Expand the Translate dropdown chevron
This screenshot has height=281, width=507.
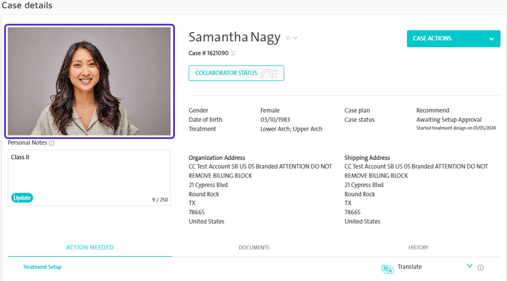(x=470, y=266)
